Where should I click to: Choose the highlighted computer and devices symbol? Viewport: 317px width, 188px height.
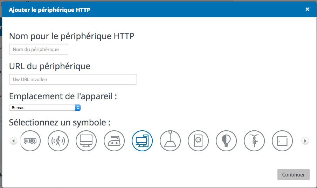(142, 141)
